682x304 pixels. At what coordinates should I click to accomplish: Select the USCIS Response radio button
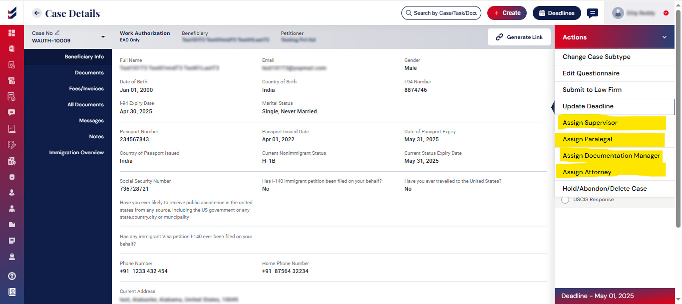point(565,200)
